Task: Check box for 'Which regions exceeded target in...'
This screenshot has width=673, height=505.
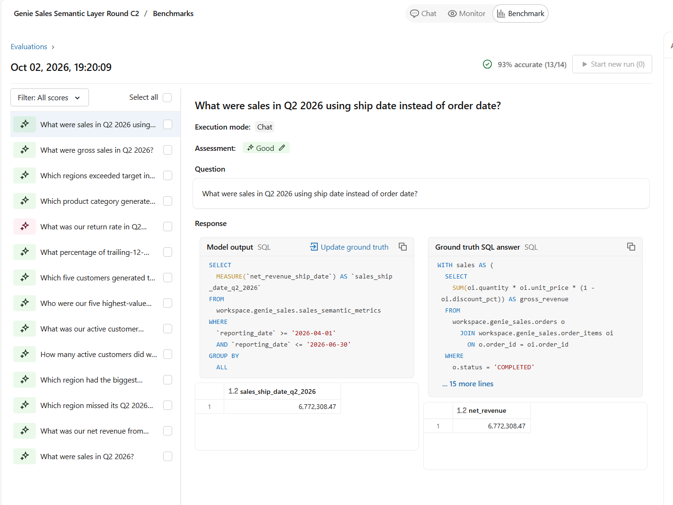Action: pyautogui.click(x=167, y=175)
